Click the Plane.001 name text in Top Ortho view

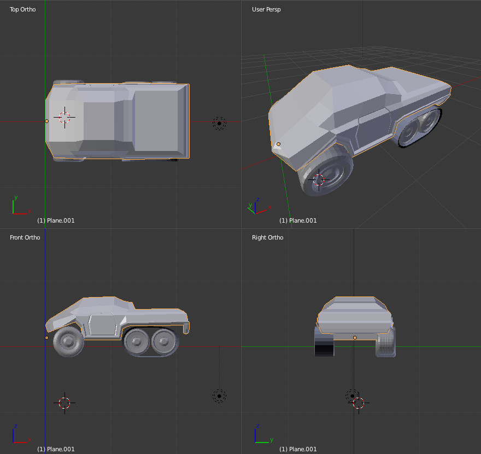coord(57,220)
